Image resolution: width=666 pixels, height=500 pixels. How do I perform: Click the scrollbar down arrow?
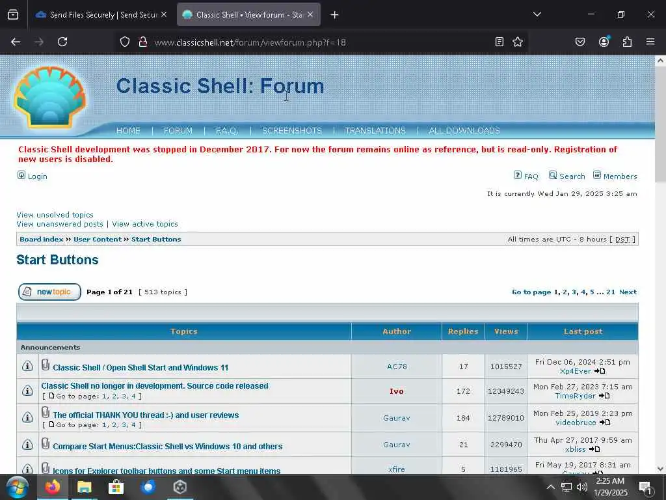click(x=660, y=469)
